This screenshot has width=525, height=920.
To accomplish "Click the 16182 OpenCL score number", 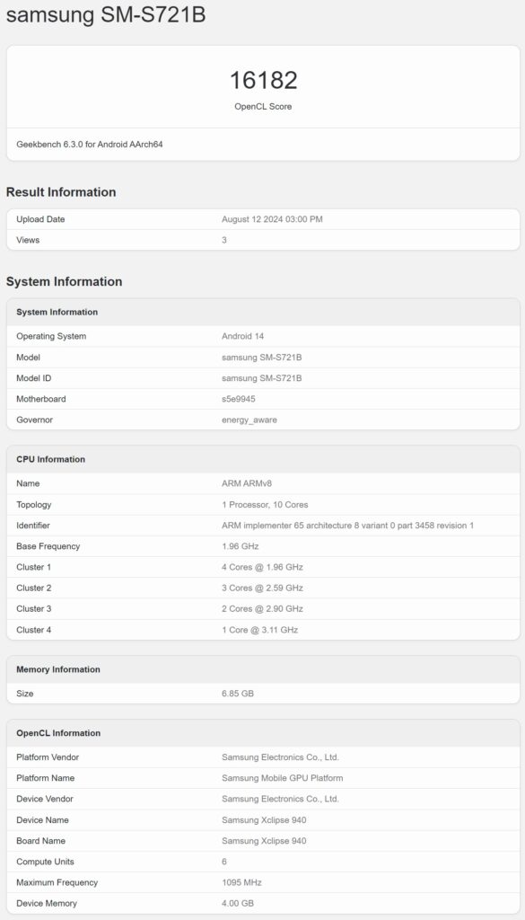I will point(263,80).
